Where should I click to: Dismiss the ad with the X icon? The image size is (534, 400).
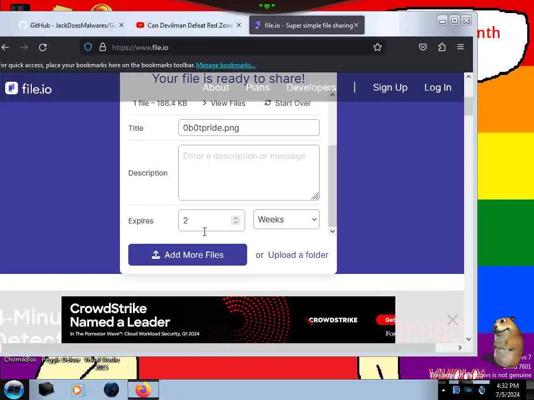pos(452,320)
